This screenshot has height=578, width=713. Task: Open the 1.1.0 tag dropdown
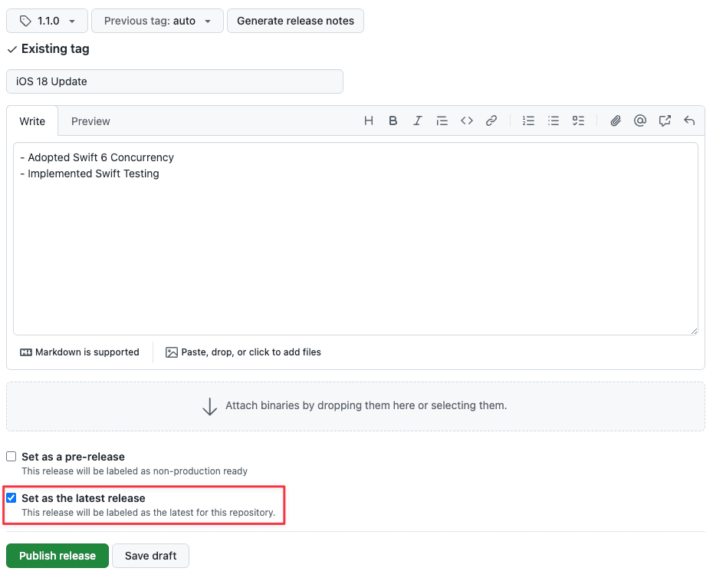pyautogui.click(x=47, y=21)
